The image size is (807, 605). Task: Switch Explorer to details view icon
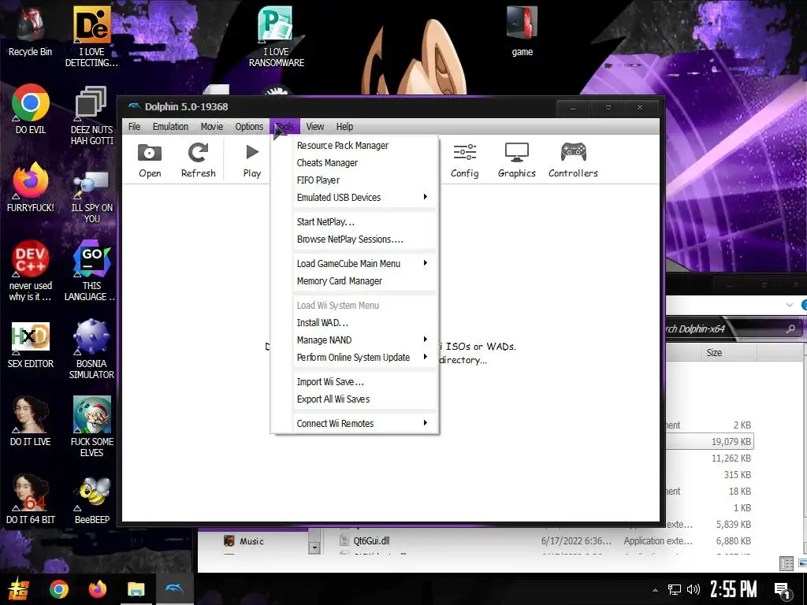pos(787,563)
